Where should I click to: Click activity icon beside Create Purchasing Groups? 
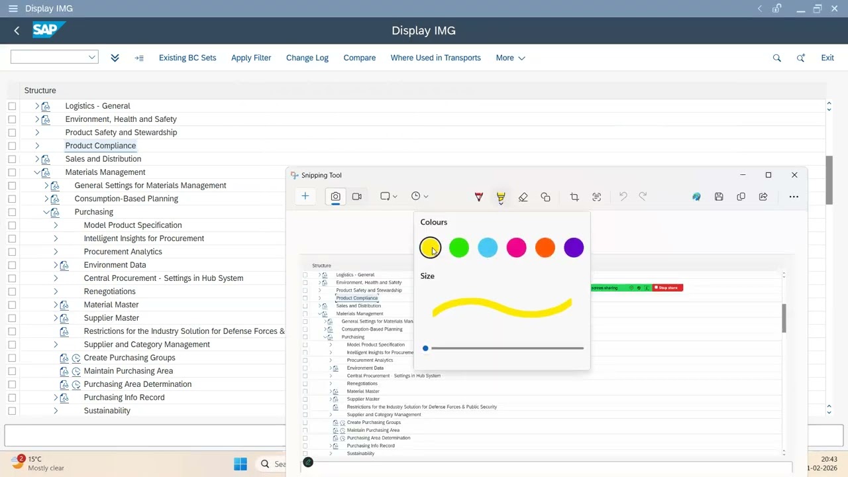[x=76, y=358]
